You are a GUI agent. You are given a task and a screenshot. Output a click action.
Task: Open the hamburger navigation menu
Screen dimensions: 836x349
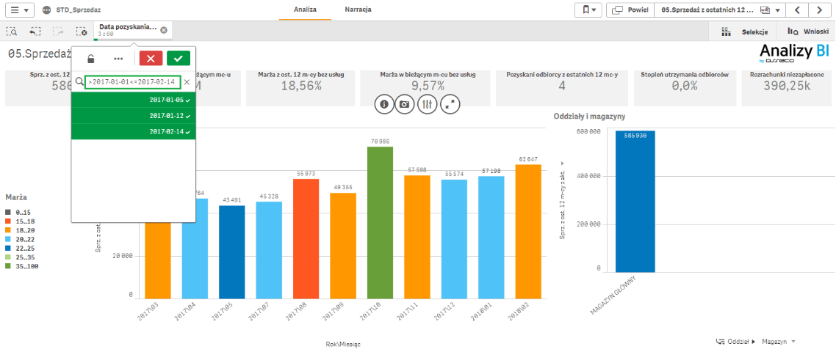coord(20,10)
